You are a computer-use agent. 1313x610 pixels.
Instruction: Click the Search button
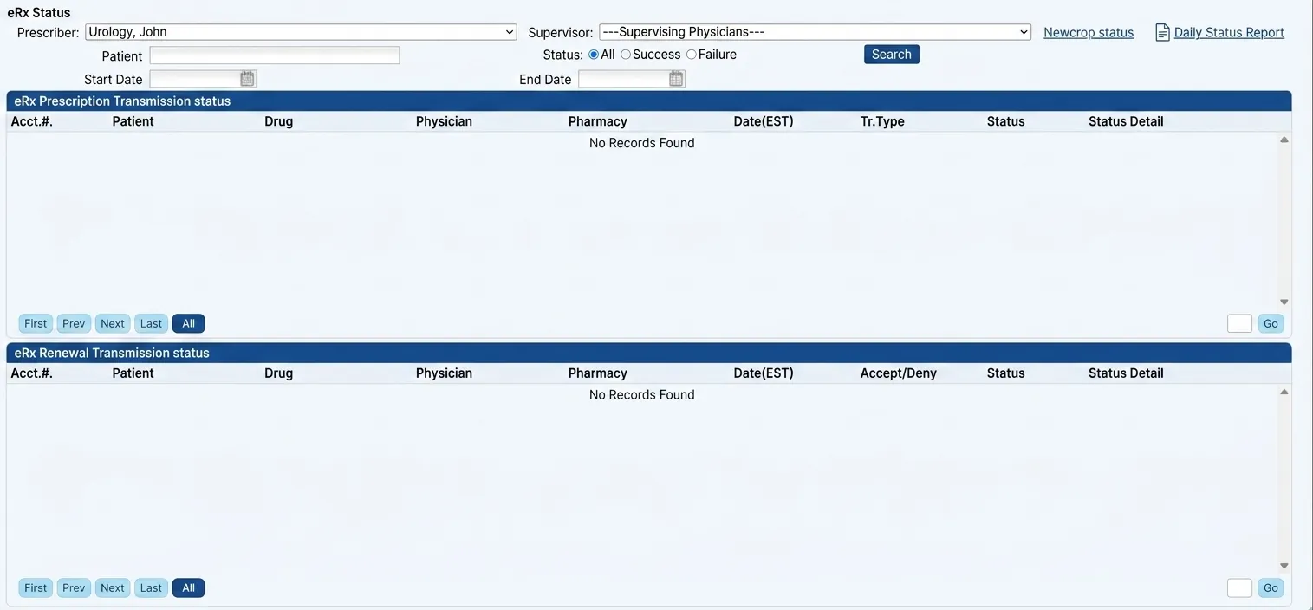[x=891, y=55]
